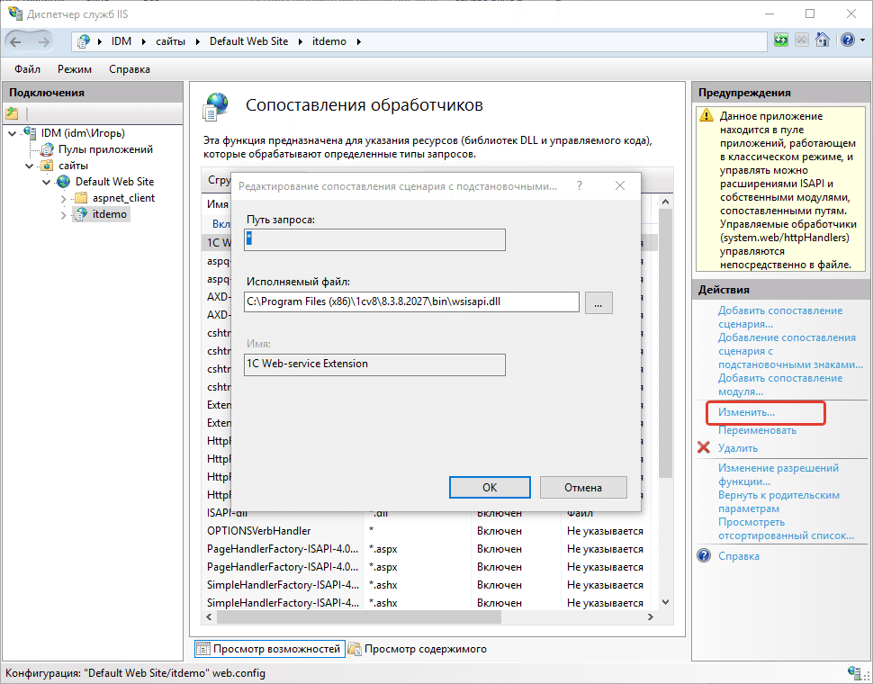Open the Режим menu
The height and width of the screenshot is (684, 873).
click(75, 69)
